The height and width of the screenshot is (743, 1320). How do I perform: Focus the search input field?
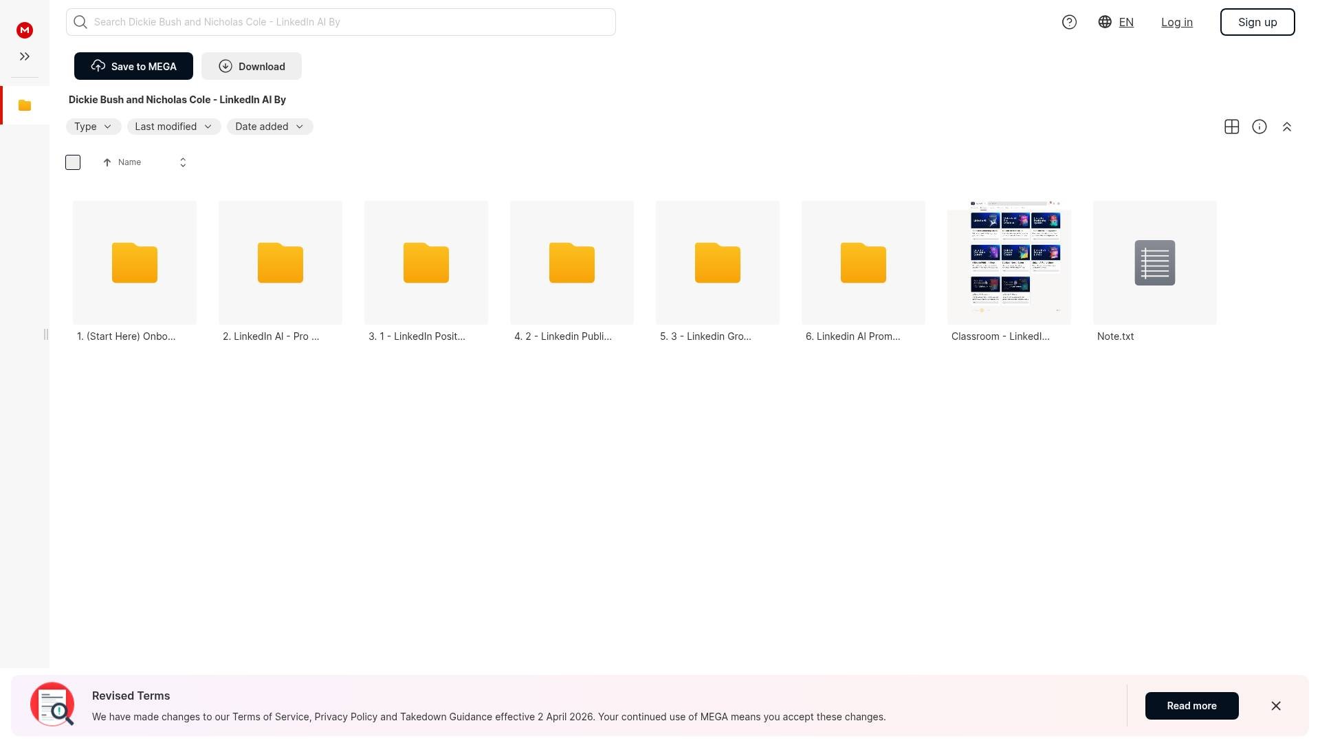tap(351, 22)
